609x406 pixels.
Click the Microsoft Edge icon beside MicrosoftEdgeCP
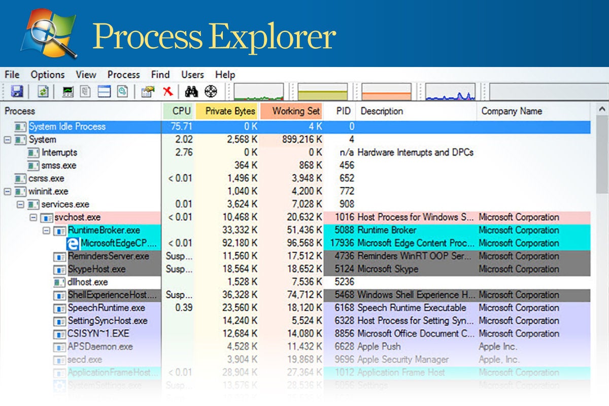tap(72, 243)
